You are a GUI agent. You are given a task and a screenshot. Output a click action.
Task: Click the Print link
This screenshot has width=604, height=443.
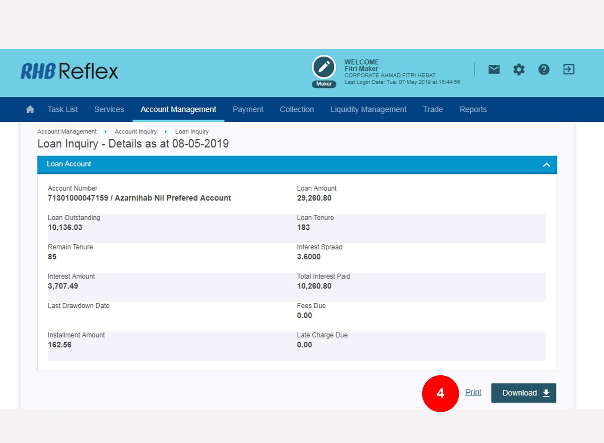(473, 392)
